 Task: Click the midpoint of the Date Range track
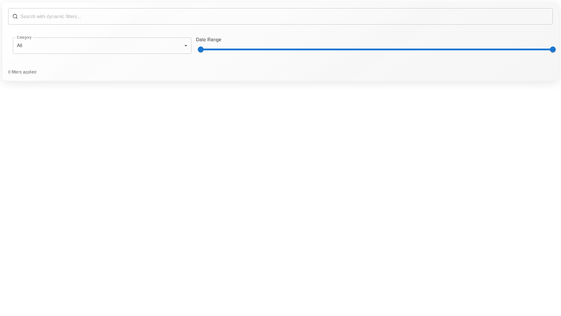tap(377, 49)
